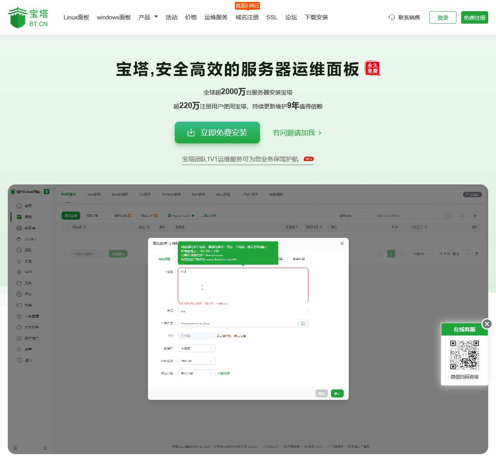Open Linux面板 in top navigation
The width and height of the screenshot is (496, 463).
pos(76,17)
